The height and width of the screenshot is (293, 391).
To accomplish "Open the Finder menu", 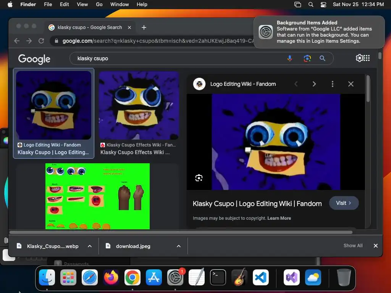I will point(28,4).
